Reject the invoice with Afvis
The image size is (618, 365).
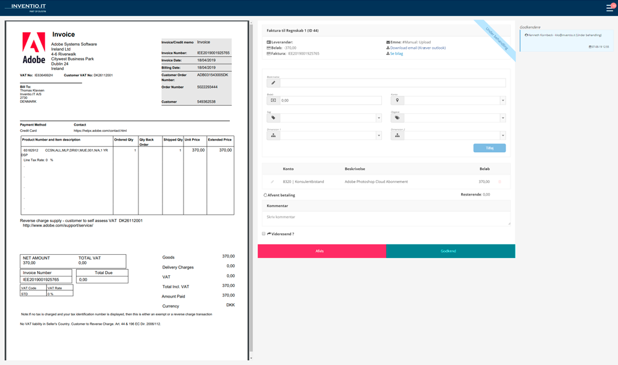coord(321,251)
